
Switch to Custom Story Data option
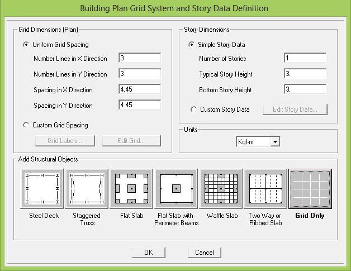pos(193,110)
